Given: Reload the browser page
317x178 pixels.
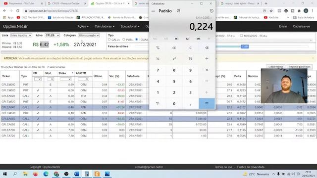Looking at the screenshot, I should (18, 11).
